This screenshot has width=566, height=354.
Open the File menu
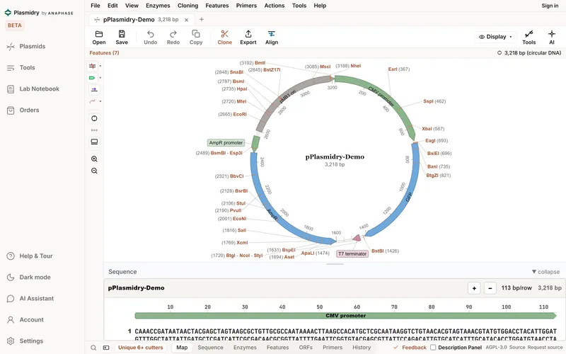(96, 6)
